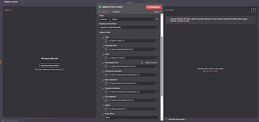259x122 pixels.
Task: Click the INPUT panel heading
Action: (x=8, y=10)
